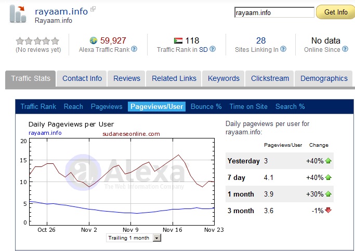Open help icon for Sites Linking In
This screenshot has width=355, height=251.
click(283, 49)
